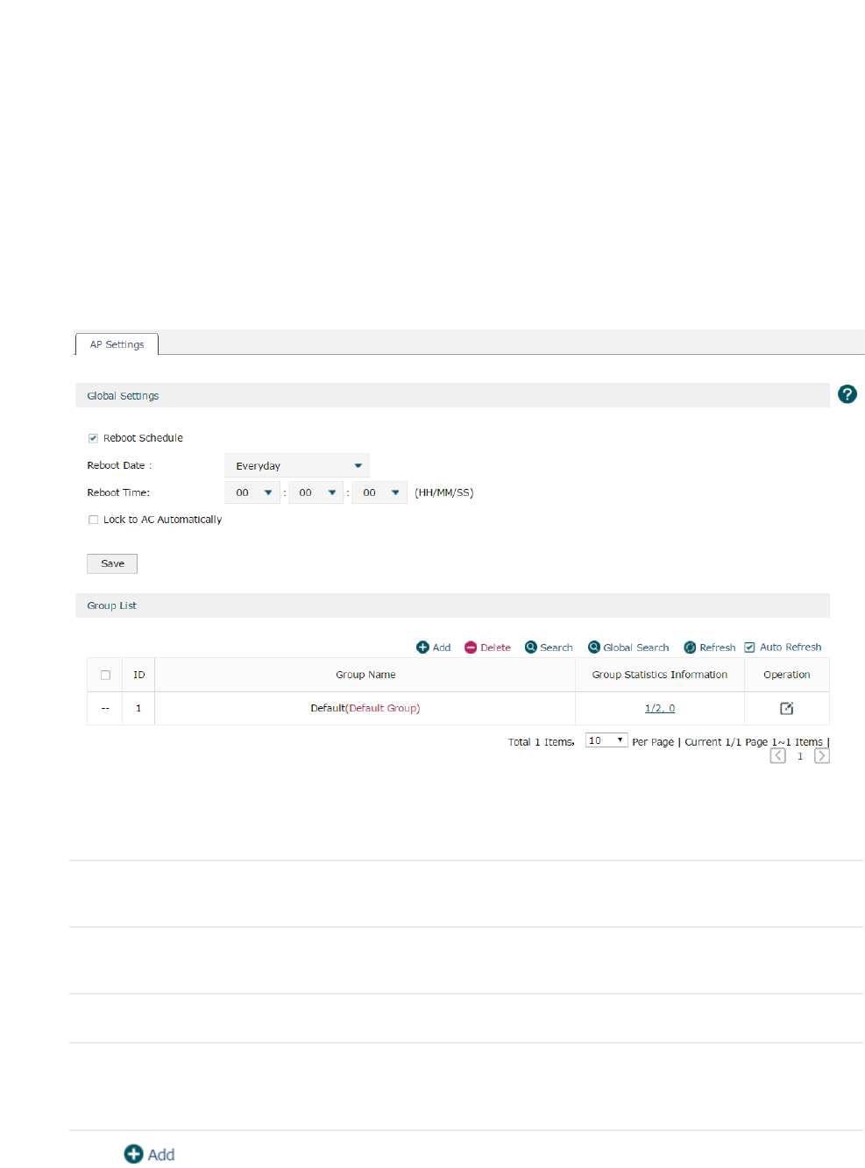Edit the Default group via Operation icon
Viewport: 865px width, 1168px height.
click(x=787, y=708)
